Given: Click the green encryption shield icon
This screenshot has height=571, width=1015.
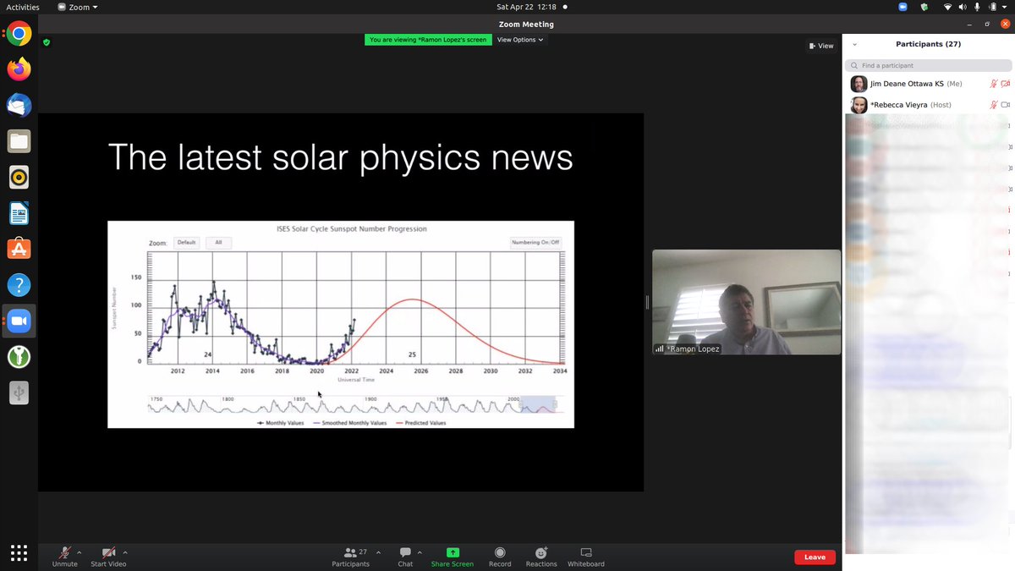Looking at the screenshot, I should pyautogui.click(x=47, y=41).
